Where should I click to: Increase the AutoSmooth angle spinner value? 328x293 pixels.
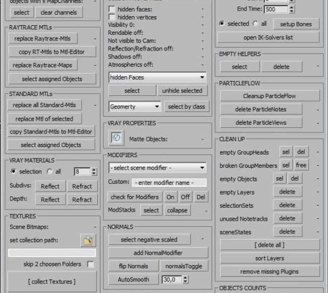coord(186,277)
